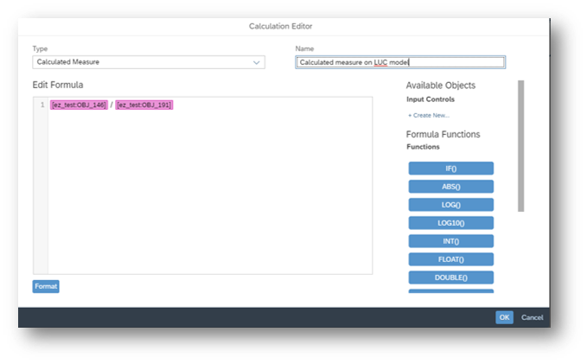Viewport: 587px width, 364px height.
Task: Choose the LOG10() function
Action: 450,223
